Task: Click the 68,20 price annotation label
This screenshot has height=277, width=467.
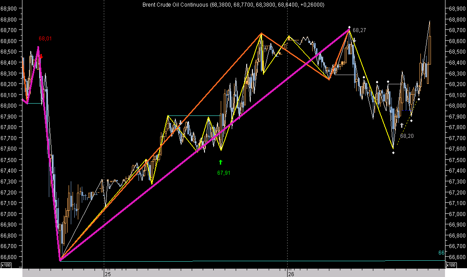Action: coord(407,137)
